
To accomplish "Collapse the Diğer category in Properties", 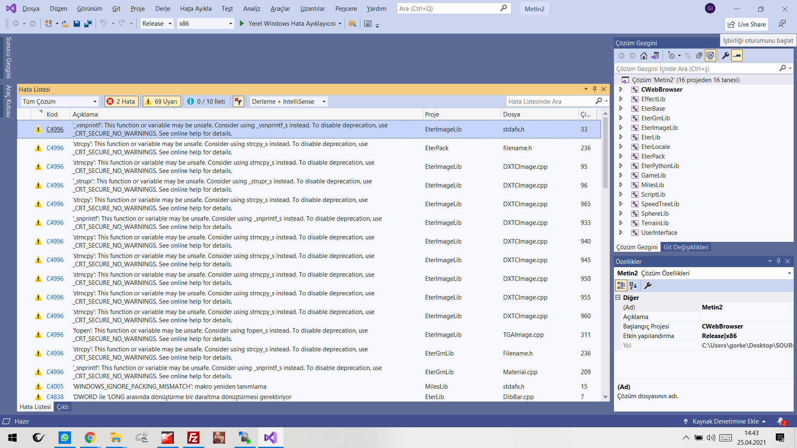I will tap(618, 297).
